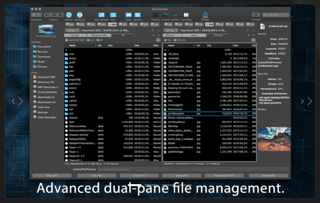Click the Delete (F8) button
The height and width of the screenshot is (203, 320).
(x=269, y=175)
